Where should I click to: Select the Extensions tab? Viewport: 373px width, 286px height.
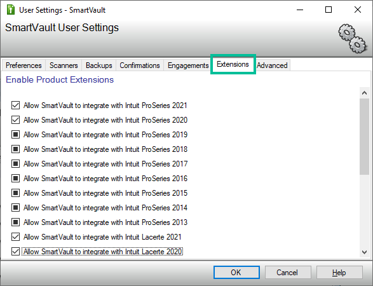[x=233, y=64]
